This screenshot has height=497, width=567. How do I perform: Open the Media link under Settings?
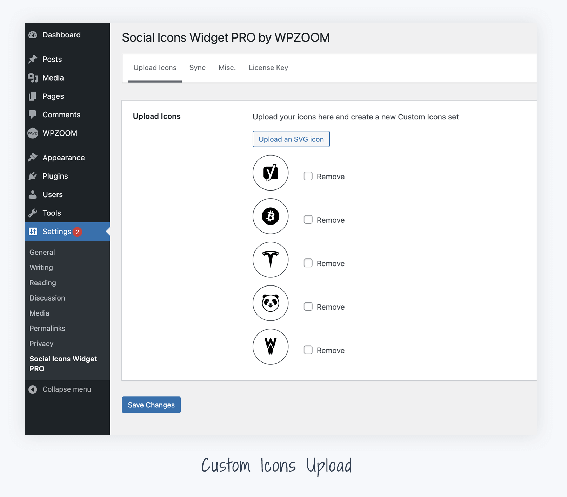coord(39,313)
